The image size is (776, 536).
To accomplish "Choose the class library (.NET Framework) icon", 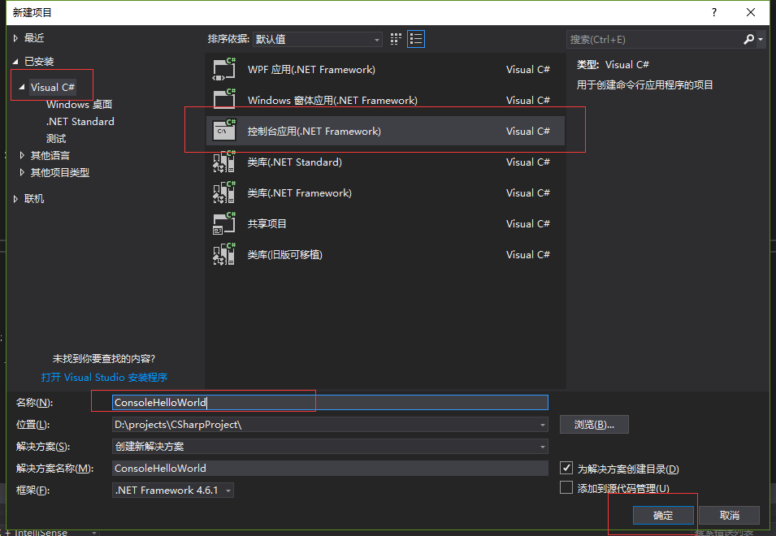I will [x=224, y=192].
